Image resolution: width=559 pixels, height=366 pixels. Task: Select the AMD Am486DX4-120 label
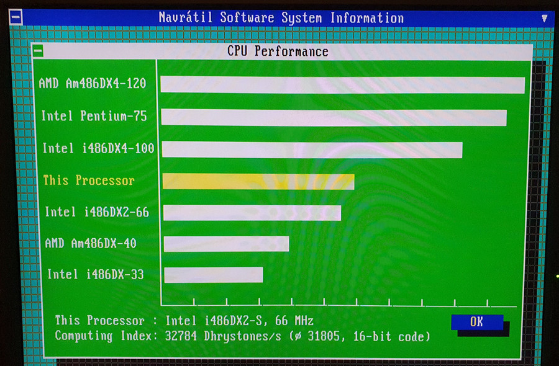(93, 83)
